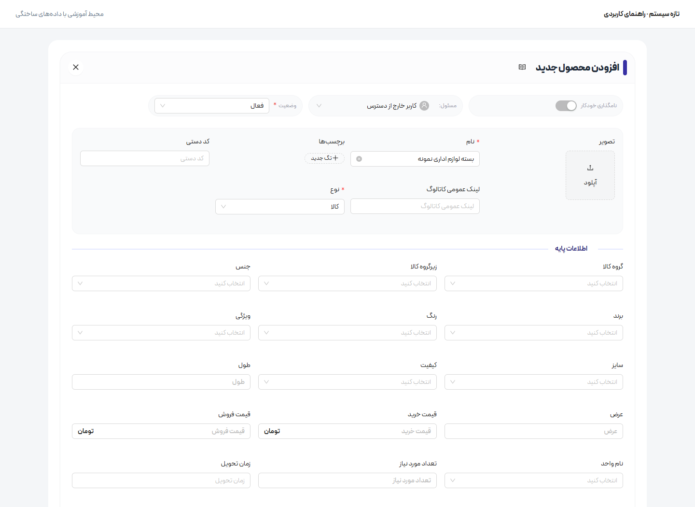Click the تومان suffix in قیمت خرید field
Image resolution: width=695 pixels, height=507 pixels.
(272, 431)
